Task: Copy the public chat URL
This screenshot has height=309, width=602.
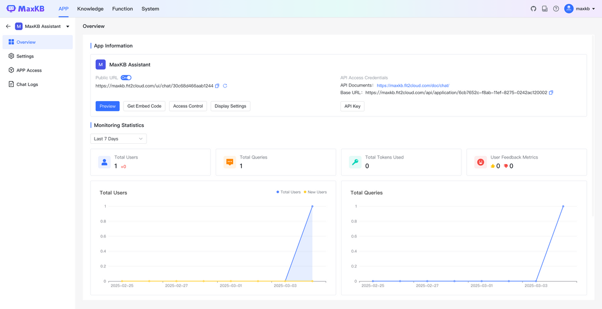Action: click(217, 86)
